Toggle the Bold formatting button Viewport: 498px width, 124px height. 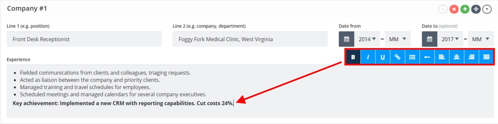point(353,57)
